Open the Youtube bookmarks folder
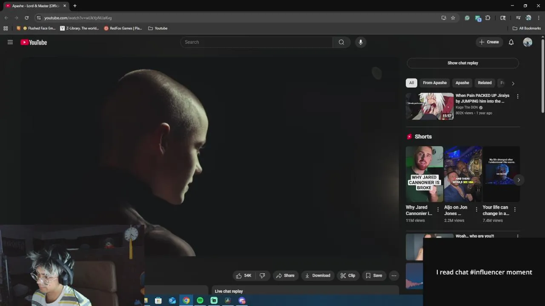 [158, 28]
